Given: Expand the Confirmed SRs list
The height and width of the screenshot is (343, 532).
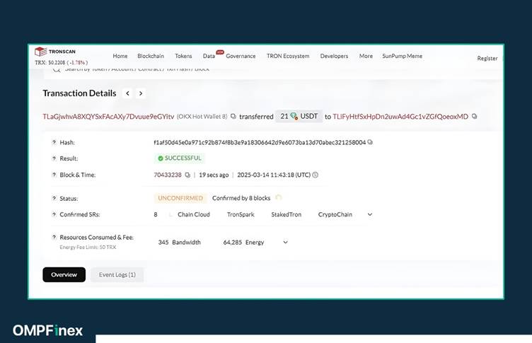Looking at the screenshot, I should pyautogui.click(x=369, y=214).
